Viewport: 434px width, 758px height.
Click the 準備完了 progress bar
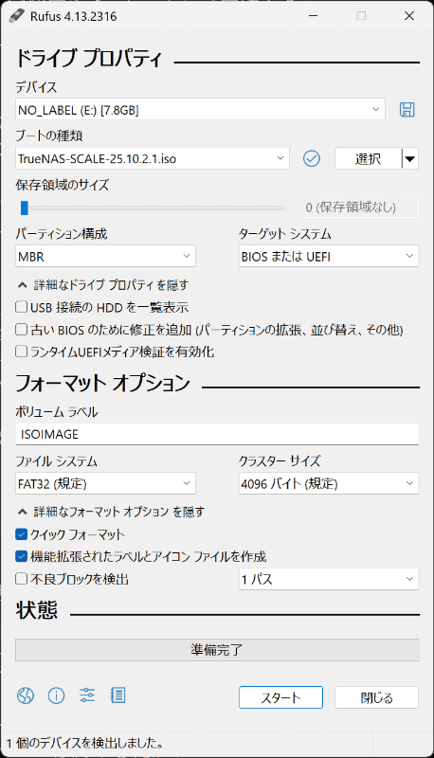pyautogui.click(x=217, y=650)
